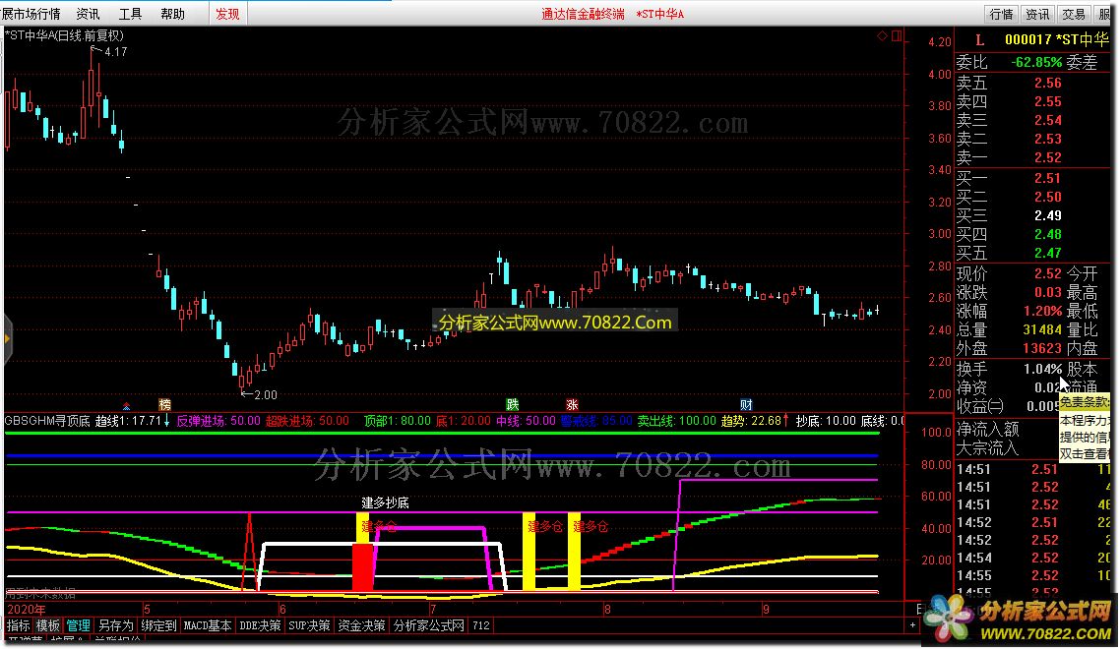
Task: Click 买一 price 2.51
Action: (1048, 179)
